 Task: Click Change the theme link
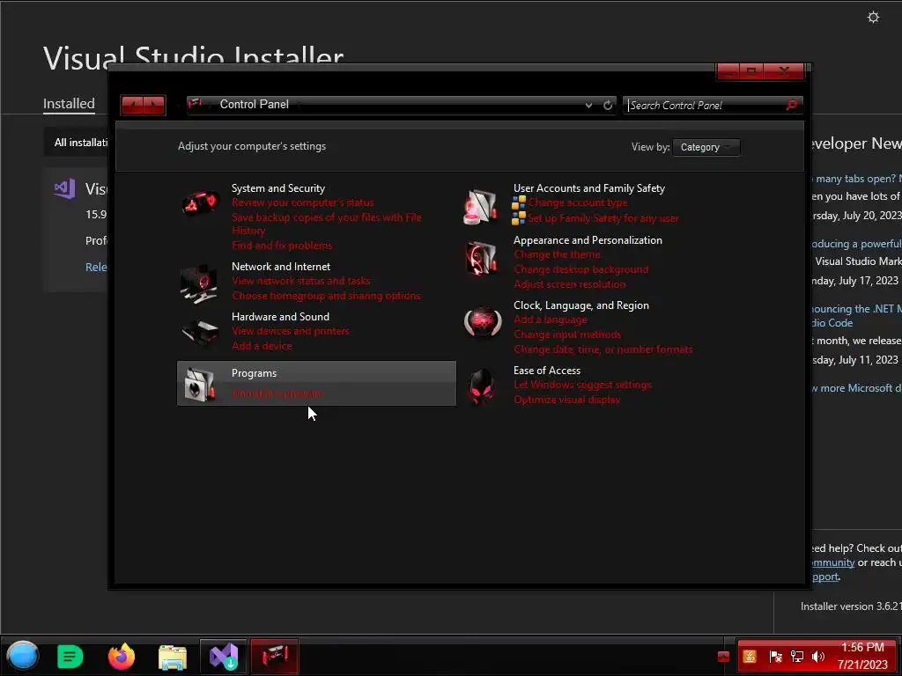coord(558,254)
